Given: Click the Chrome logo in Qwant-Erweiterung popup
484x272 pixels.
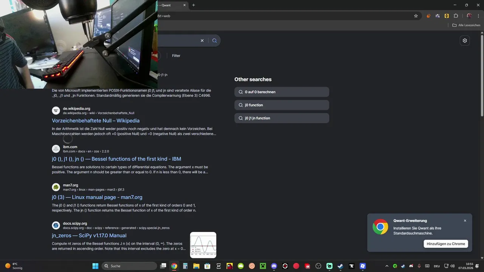Looking at the screenshot, I should point(380,227).
